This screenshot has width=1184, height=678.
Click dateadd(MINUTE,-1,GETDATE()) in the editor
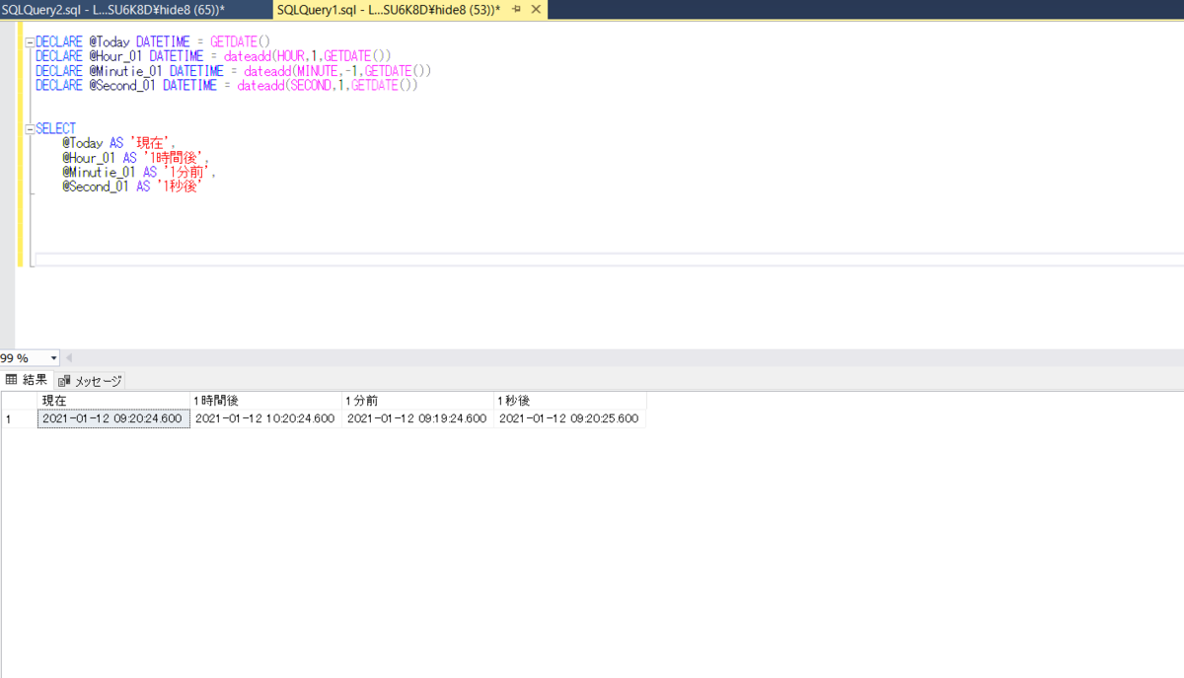[337, 71]
